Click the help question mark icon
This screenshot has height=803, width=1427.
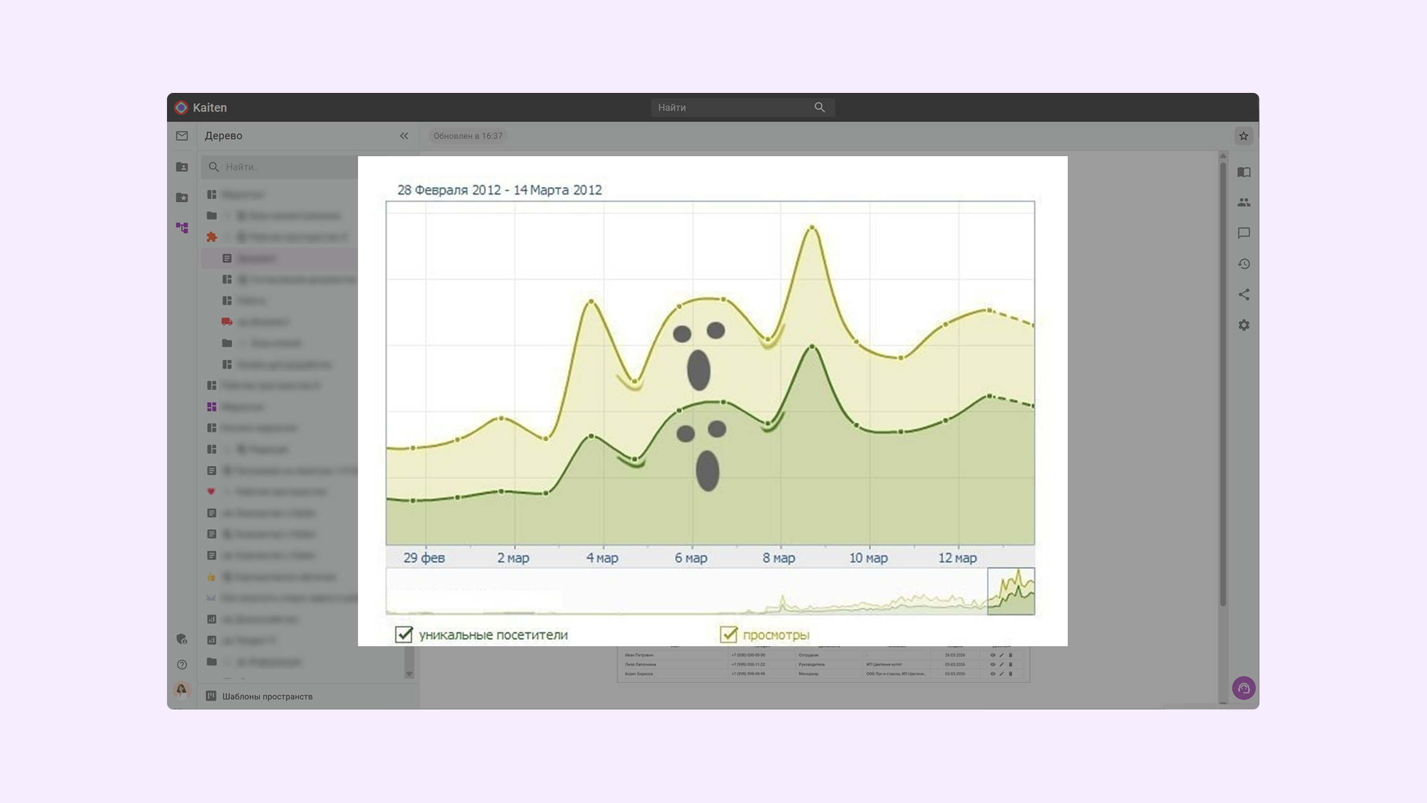pyautogui.click(x=182, y=665)
